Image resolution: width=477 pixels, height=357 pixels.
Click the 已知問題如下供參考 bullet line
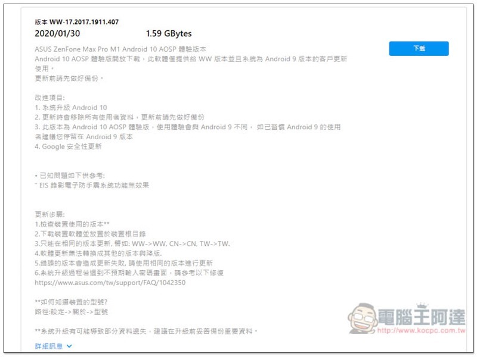pyautogui.click(x=70, y=176)
